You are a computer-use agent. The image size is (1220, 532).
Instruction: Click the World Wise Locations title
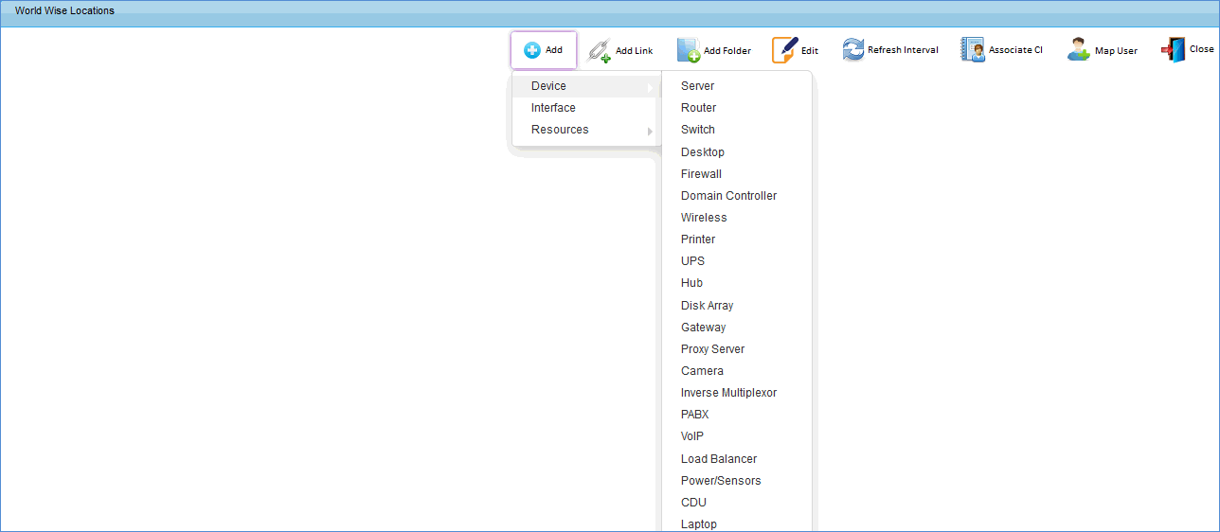64,11
